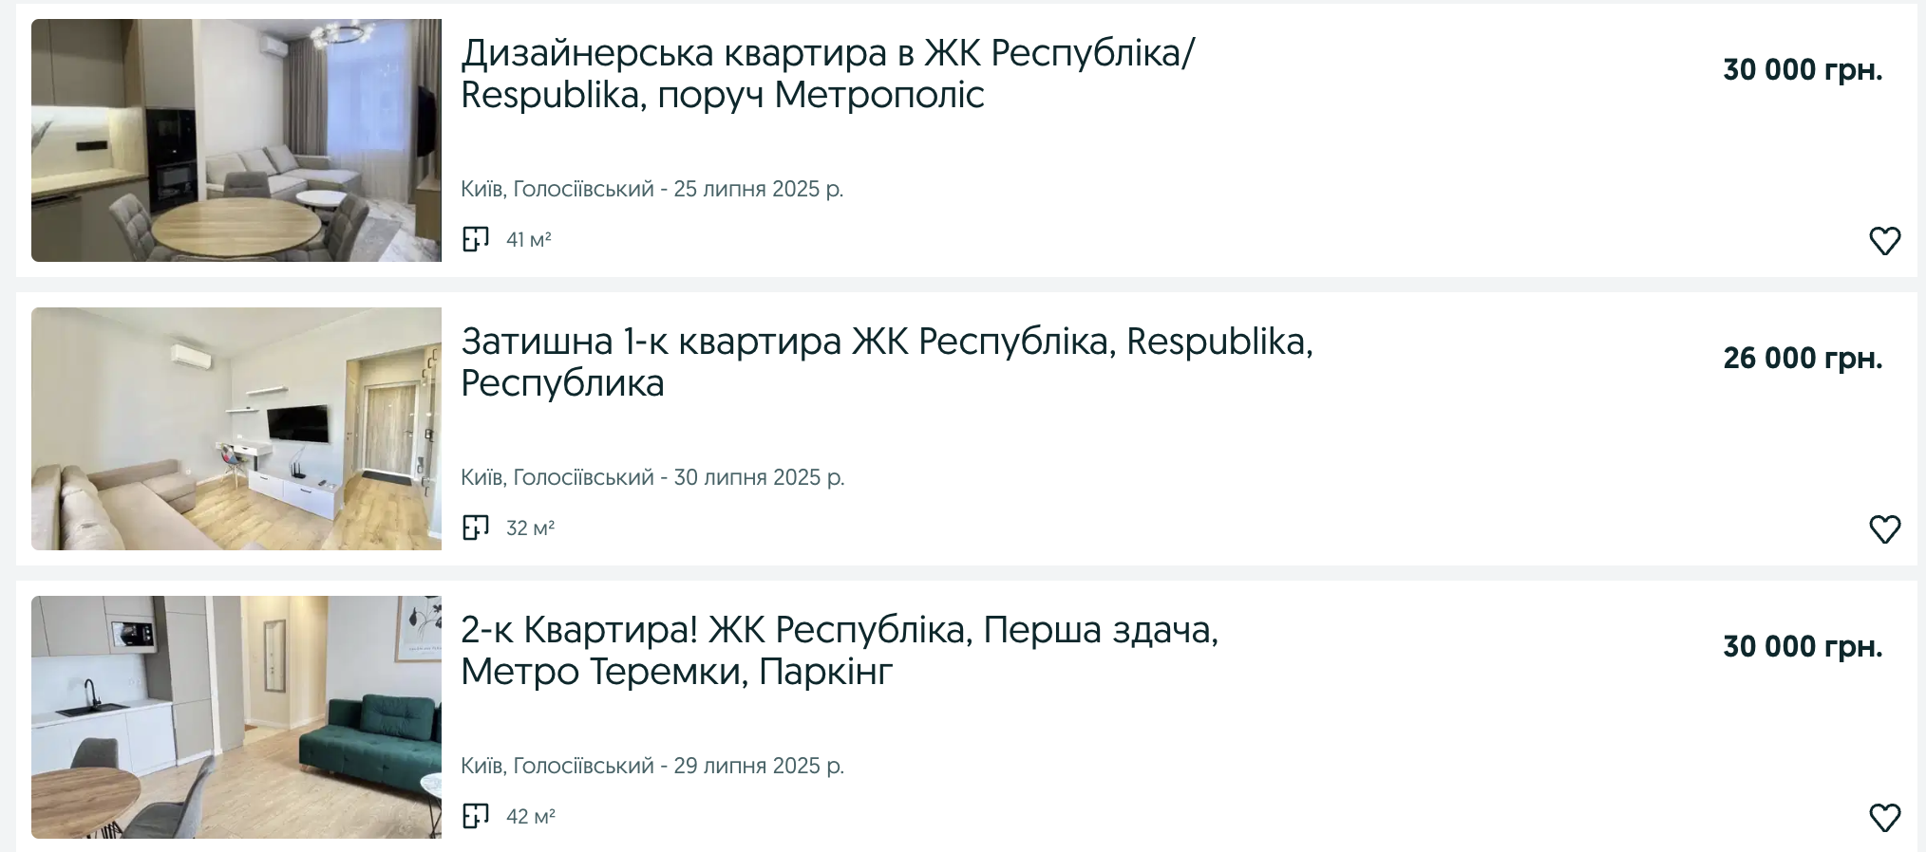
Task: Click the 42 м² area label
Action: pyautogui.click(x=530, y=817)
